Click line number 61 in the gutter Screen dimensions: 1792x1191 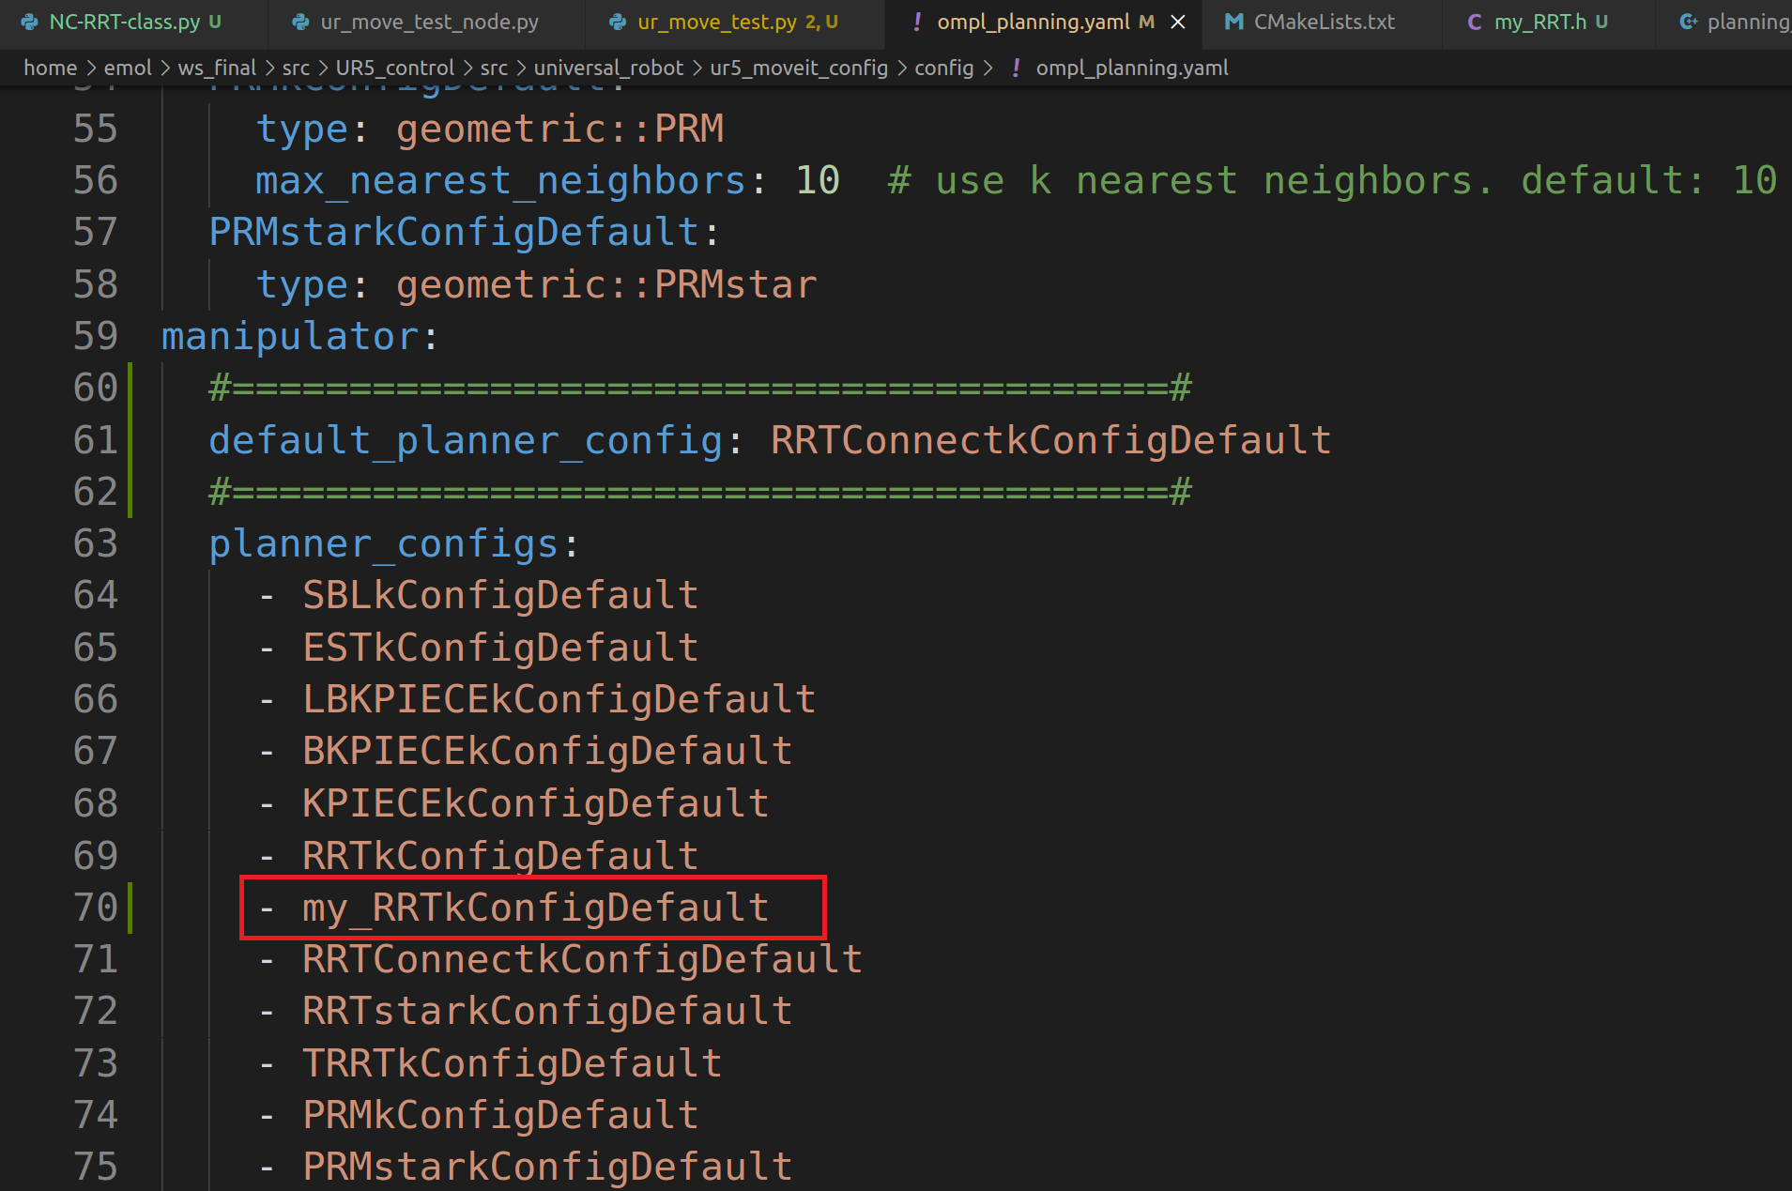[94, 439]
